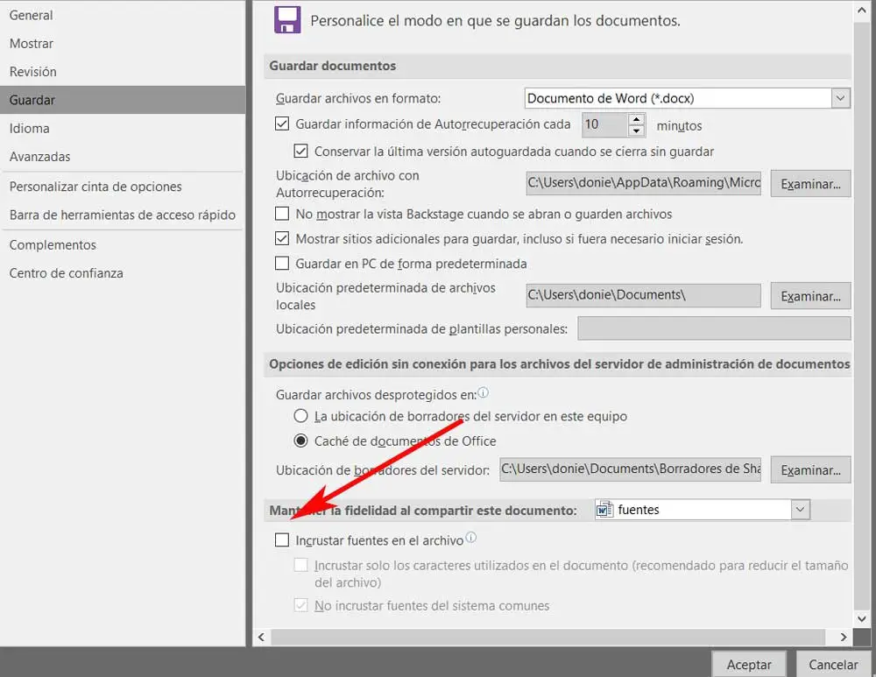Click the Ubicación de borradores del servidor label
The height and width of the screenshot is (677, 876).
coord(383,470)
